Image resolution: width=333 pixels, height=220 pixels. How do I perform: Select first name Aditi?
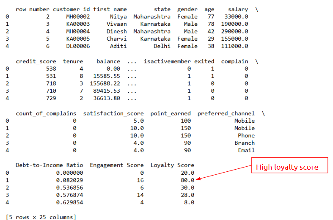[x=118, y=46]
